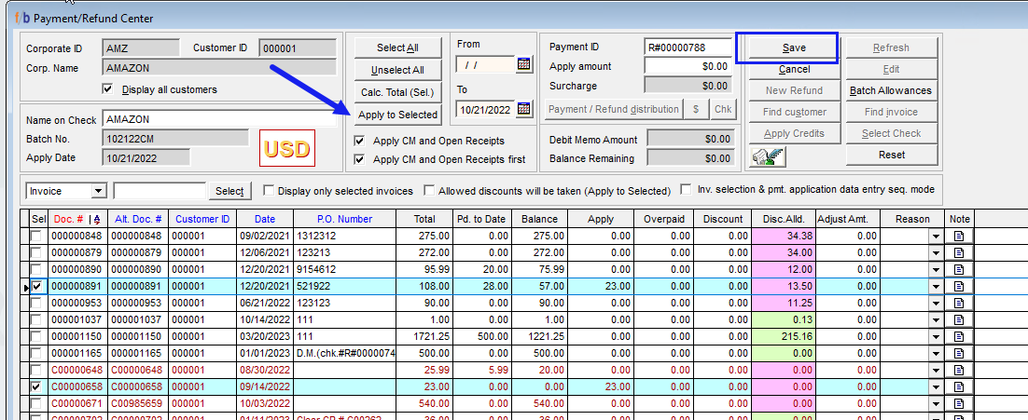Toggle the Display all customers checkbox
1028x420 pixels.
pyautogui.click(x=107, y=89)
